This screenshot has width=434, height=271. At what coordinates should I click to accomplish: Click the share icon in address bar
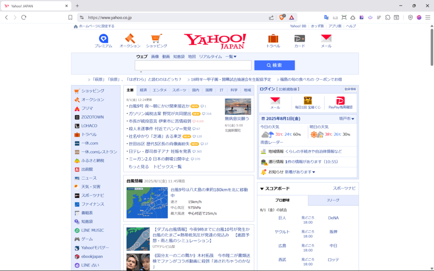click(x=271, y=17)
